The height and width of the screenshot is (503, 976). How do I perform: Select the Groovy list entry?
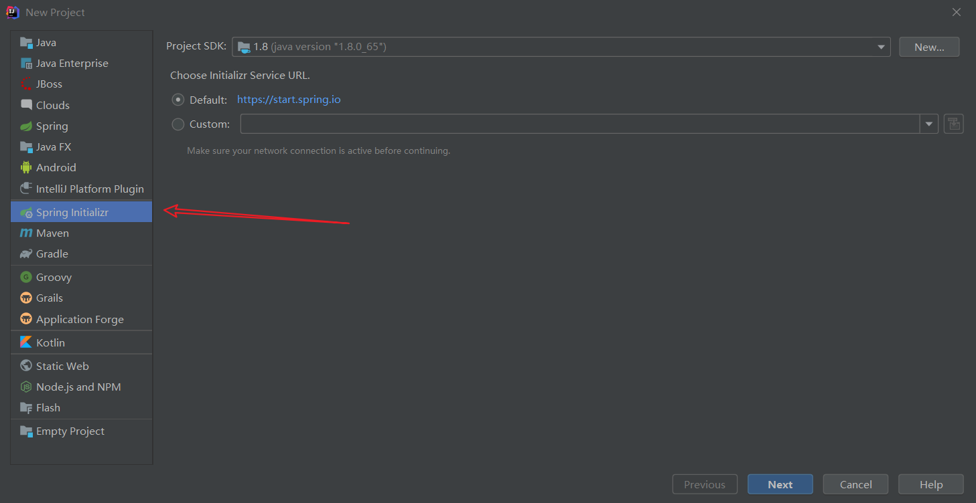click(x=82, y=277)
